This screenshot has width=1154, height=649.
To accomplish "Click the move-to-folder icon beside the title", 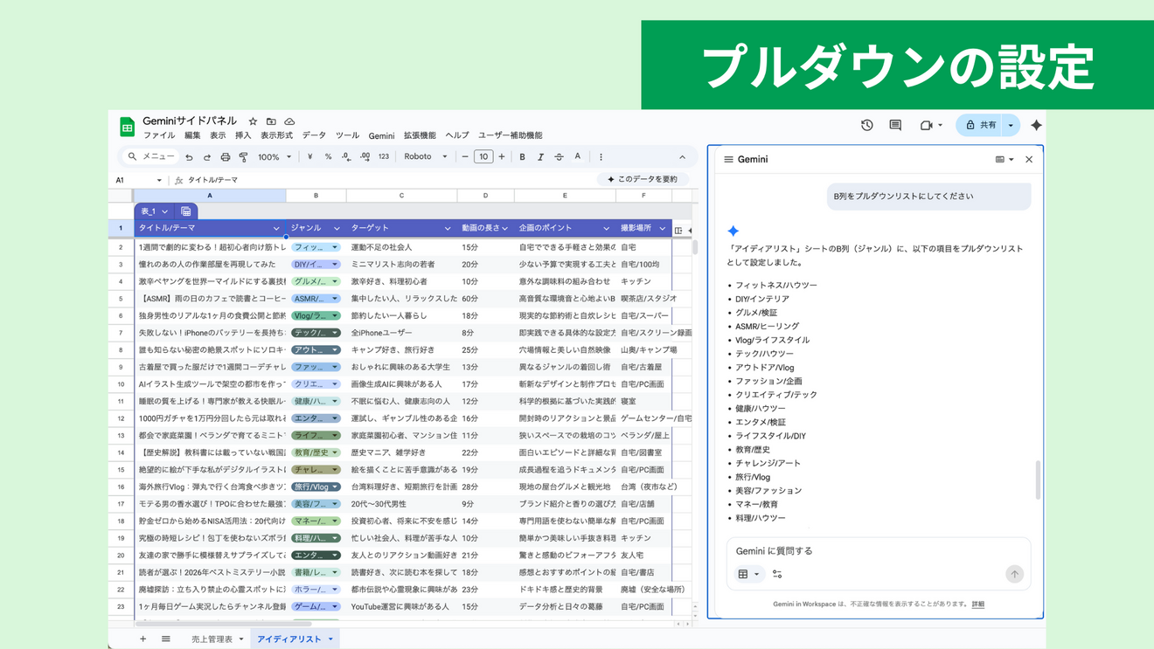I will coord(271,121).
